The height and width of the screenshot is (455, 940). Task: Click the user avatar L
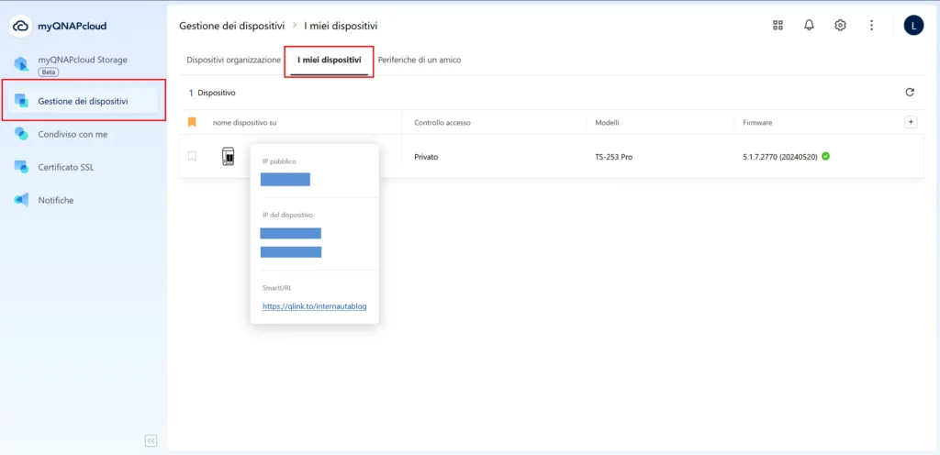pos(913,26)
